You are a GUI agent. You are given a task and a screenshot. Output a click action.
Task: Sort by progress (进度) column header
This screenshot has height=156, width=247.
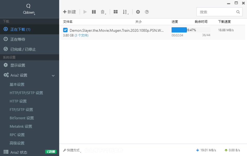tap(175, 22)
